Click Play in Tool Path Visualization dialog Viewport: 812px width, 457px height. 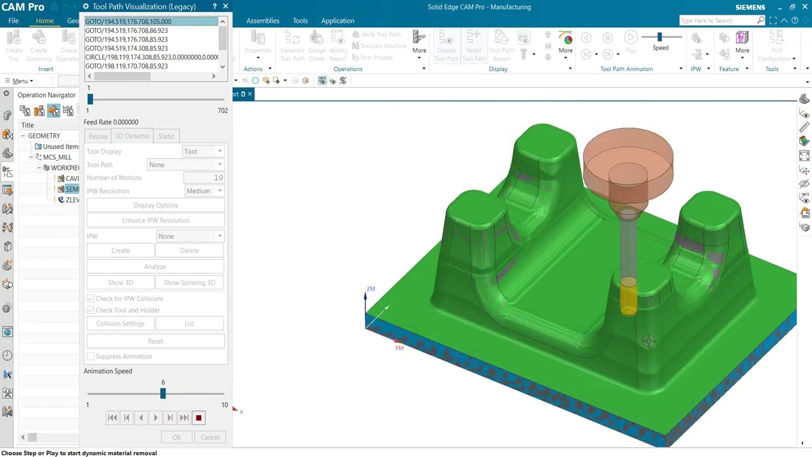click(155, 418)
